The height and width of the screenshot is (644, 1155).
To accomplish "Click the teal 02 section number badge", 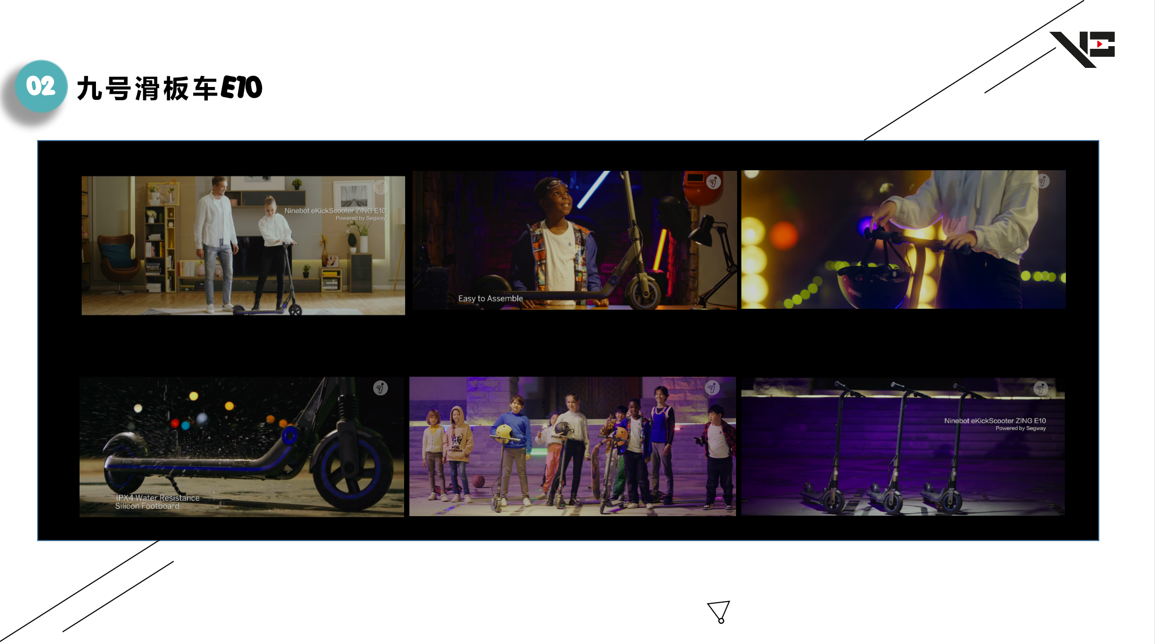I will tap(41, 86).
